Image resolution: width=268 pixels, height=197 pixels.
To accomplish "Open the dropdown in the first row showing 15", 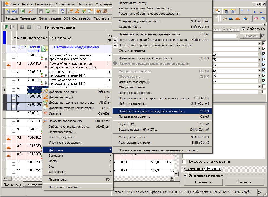I will (260, 76).
